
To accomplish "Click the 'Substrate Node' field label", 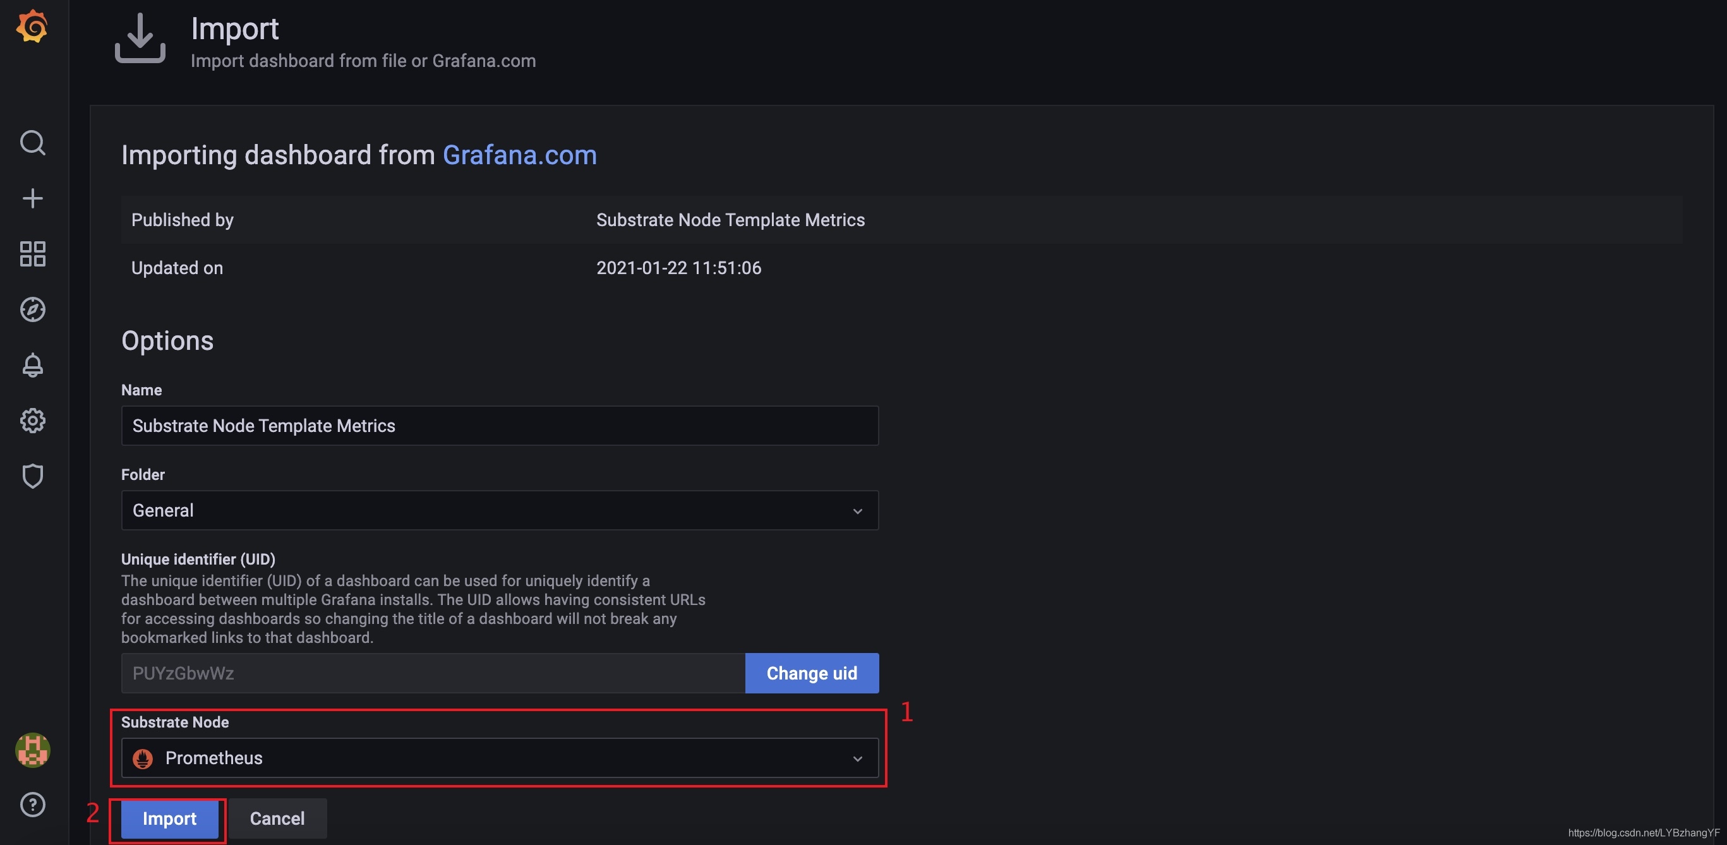I will 175,722.
